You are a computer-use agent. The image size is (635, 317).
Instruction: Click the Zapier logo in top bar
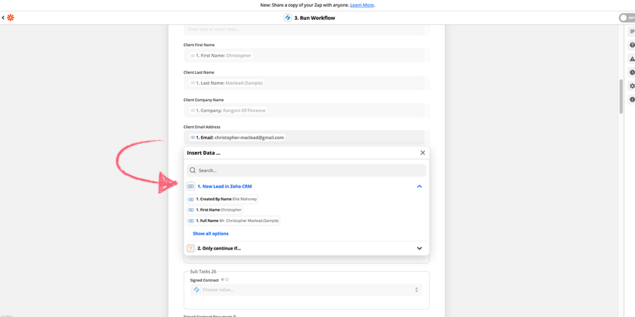coord(11,18)
